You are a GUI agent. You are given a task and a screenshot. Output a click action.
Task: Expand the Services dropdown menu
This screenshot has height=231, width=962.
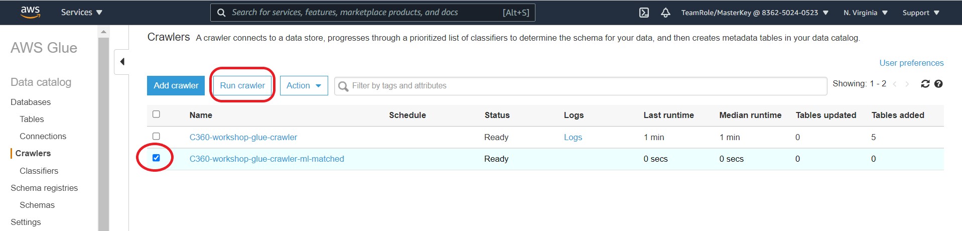[x=81, y=13]
